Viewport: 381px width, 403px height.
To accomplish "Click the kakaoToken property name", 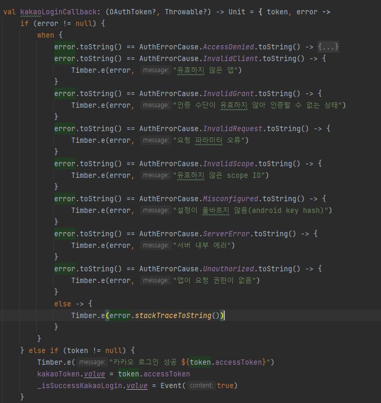I will pyautogui.click(x=58, y=374).
